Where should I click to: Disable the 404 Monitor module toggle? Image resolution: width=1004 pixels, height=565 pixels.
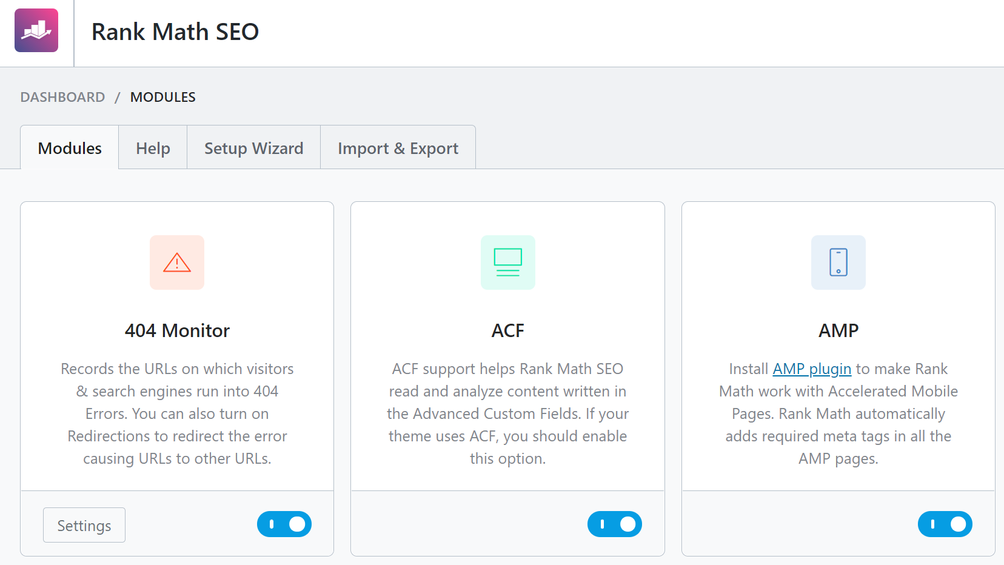tap(284, 524)
